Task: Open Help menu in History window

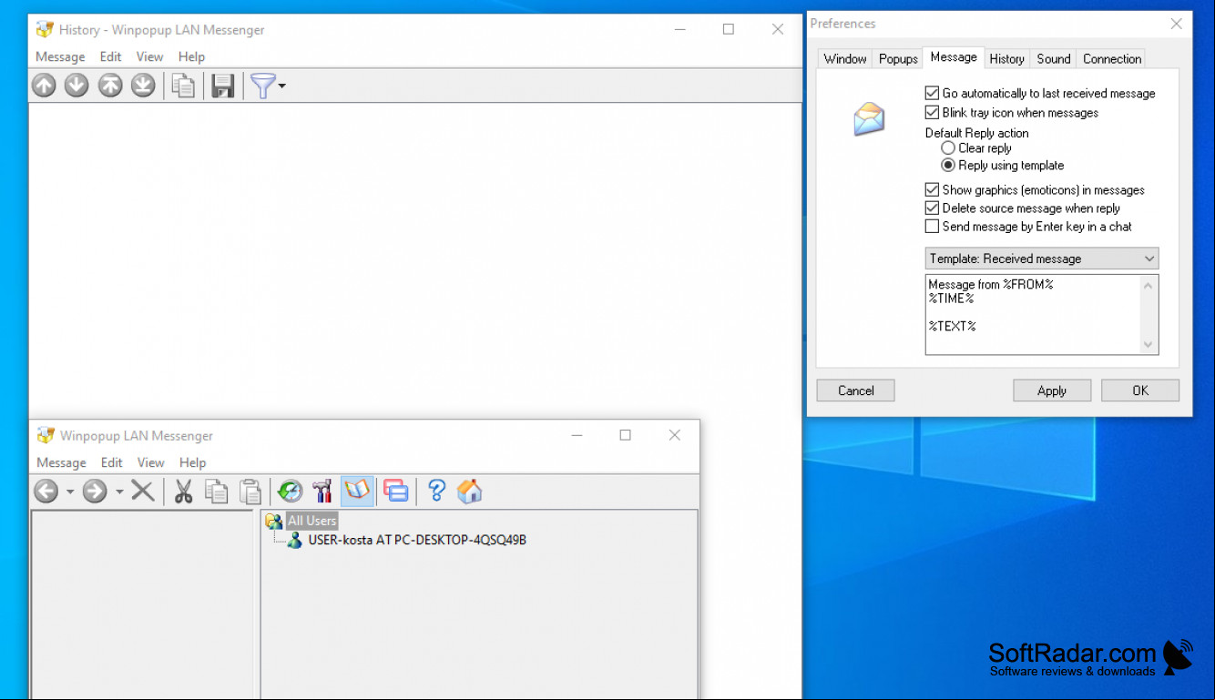Action: pos(191,56)
